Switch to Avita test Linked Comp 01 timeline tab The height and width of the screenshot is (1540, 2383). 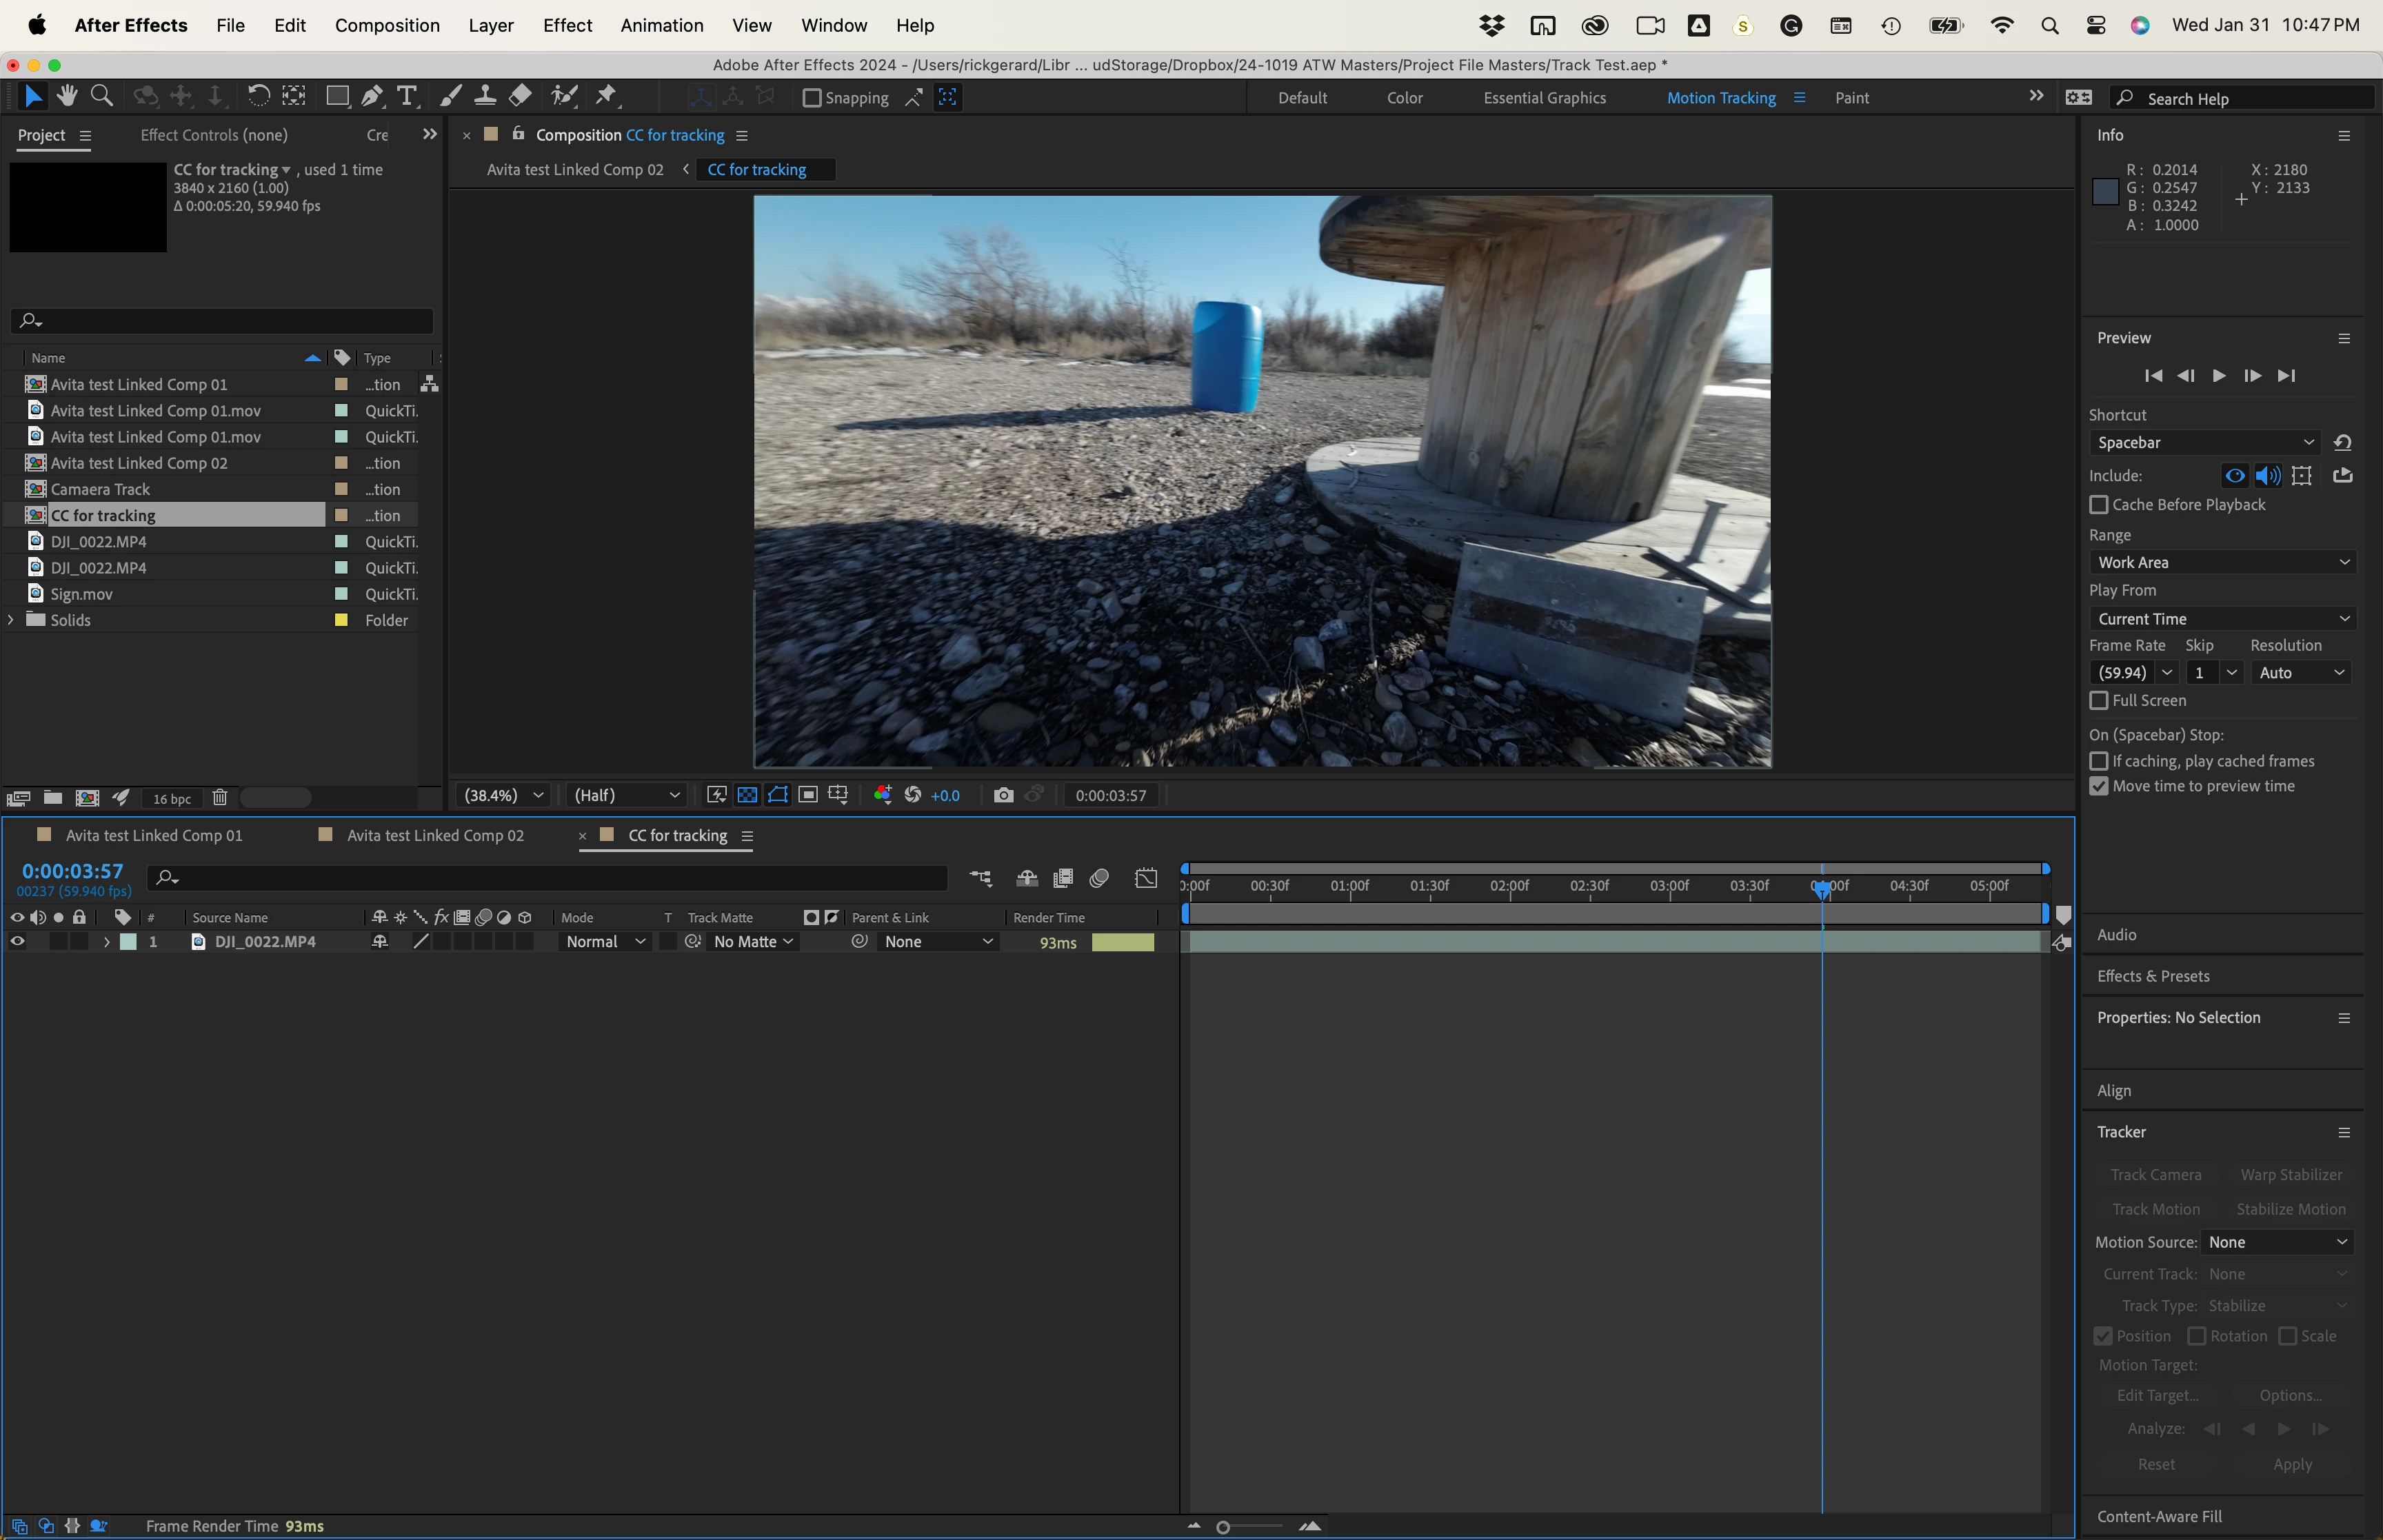click(154, 835)
